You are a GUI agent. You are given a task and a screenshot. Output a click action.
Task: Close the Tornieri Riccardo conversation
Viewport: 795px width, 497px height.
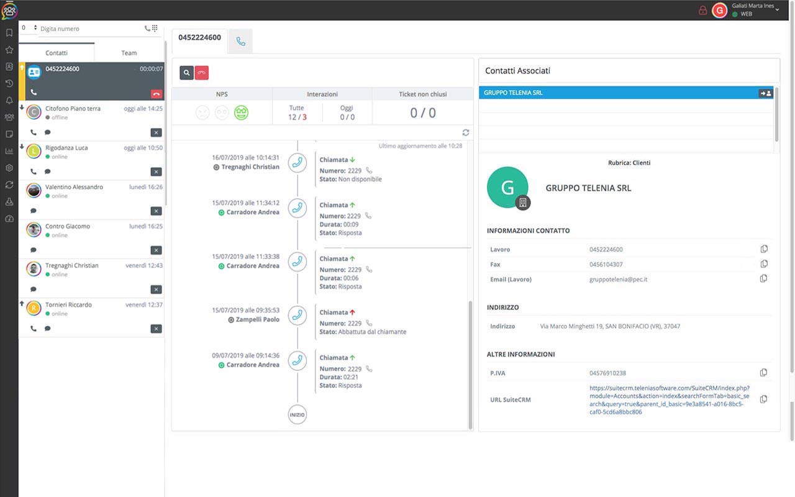[x=156, y=328]
